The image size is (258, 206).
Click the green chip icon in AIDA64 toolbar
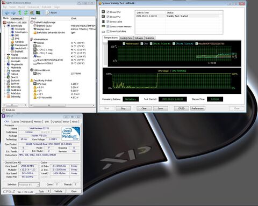pyautogui.click(x=38, y=13)
